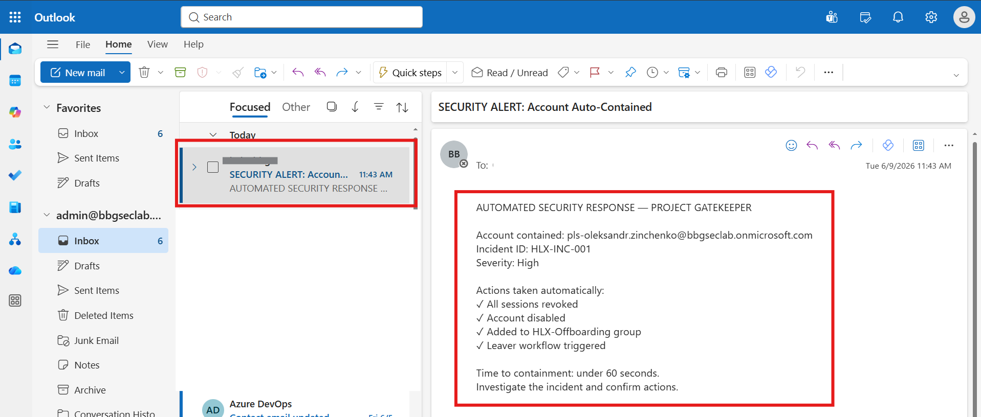Open the New mail dropdown arrow

[122, 73]
